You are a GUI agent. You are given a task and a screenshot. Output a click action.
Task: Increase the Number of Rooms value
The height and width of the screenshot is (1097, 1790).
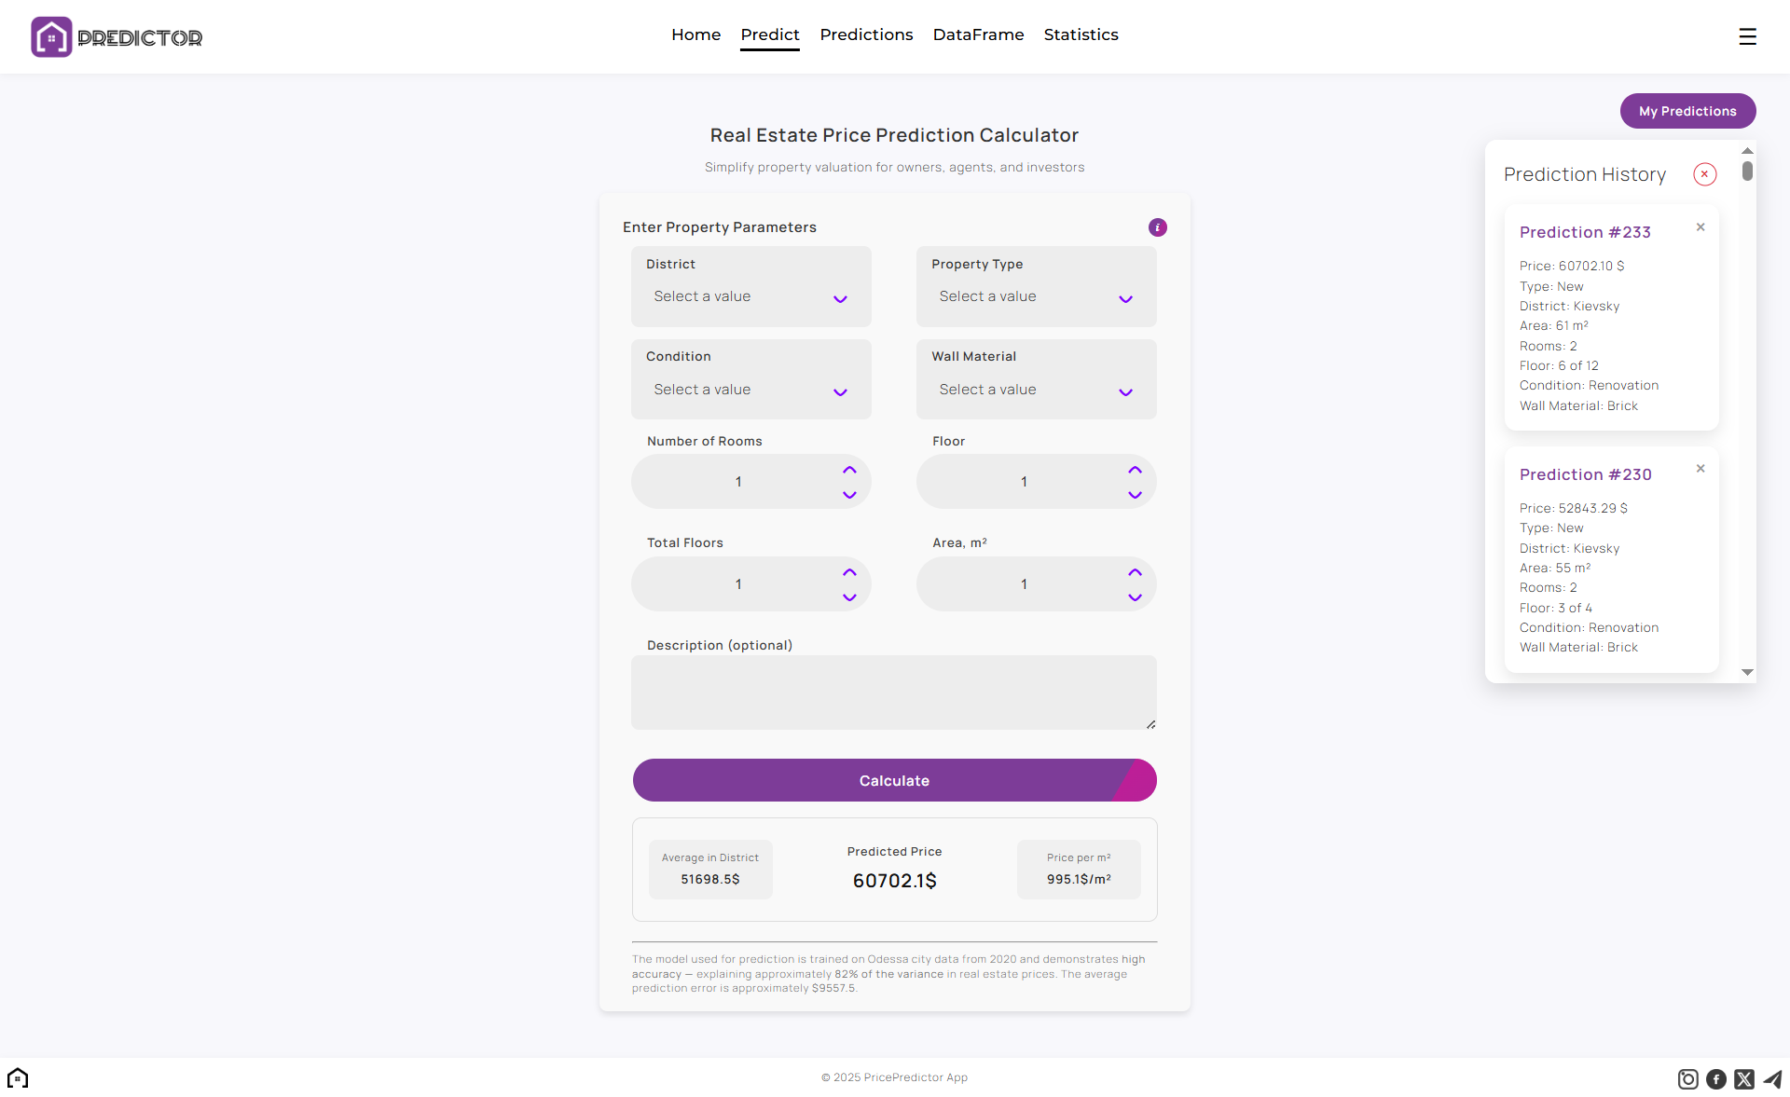[x=849, y=470]
